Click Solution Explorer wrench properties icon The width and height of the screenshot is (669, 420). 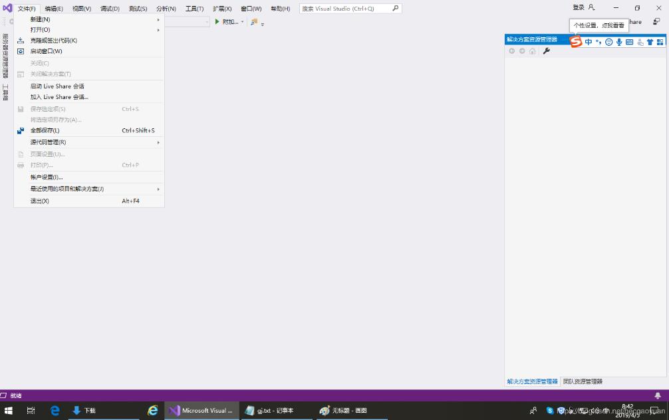point(546,51)
